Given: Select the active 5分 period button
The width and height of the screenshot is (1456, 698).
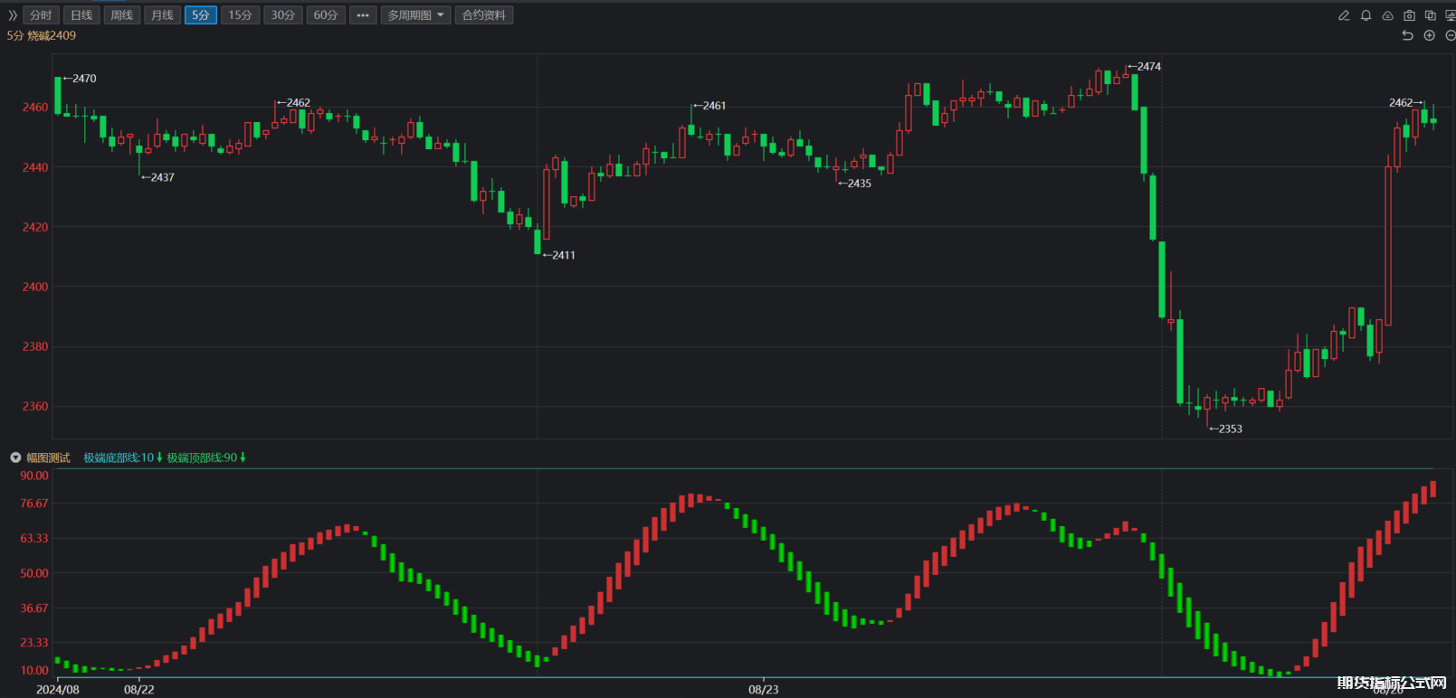Looking at the screenshot, I should pos(201,15).
